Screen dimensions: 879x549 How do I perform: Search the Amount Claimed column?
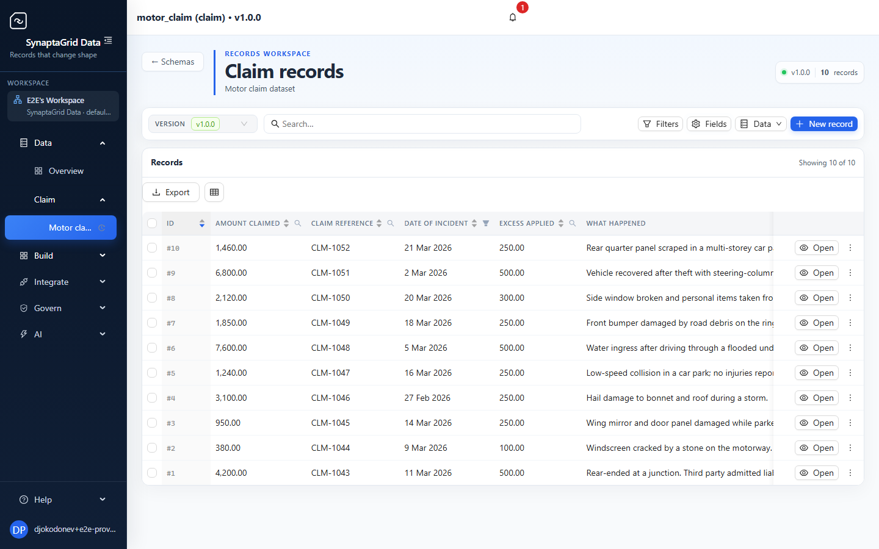point(298,223)
